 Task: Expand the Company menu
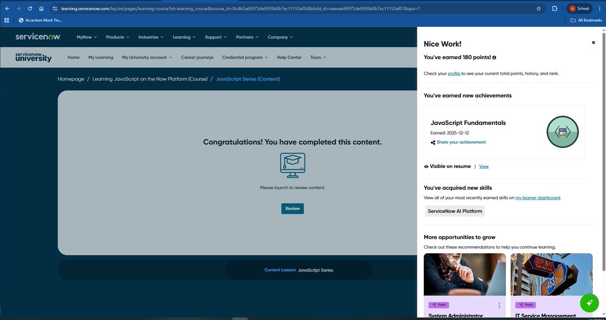(x=280, y=37)
